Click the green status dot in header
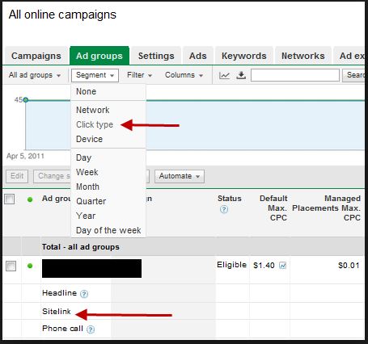368x344 pixels. click(x=30, y=199)
